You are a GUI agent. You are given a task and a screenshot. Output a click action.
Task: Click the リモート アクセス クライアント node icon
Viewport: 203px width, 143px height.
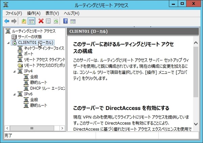coord(20,59)
